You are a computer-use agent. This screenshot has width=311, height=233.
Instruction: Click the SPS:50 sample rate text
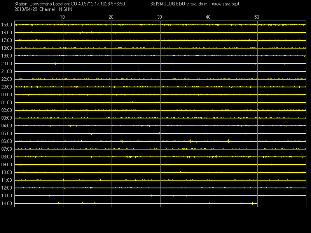(x=118, y=4)
